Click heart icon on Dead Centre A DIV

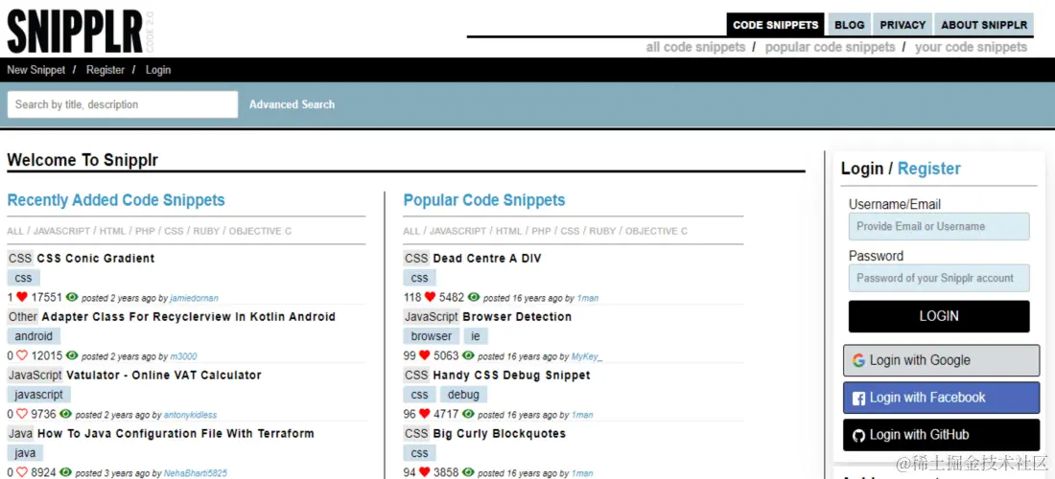tap(430, 298)
